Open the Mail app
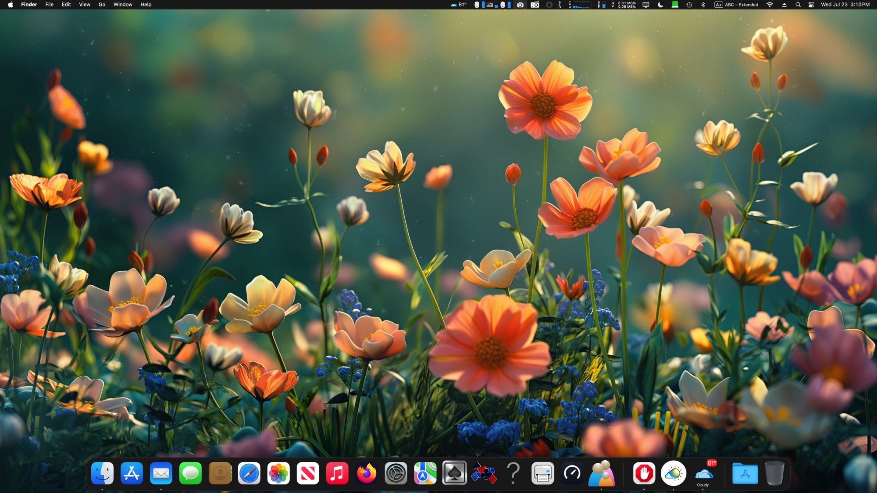 (x=161, y=473)
